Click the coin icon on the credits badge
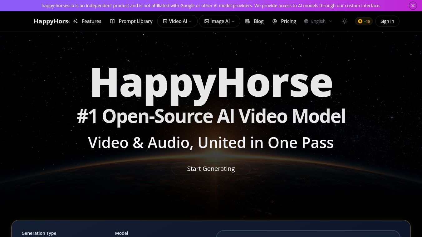The width and height of the screenshot is (422, 237). click(360, 21)
